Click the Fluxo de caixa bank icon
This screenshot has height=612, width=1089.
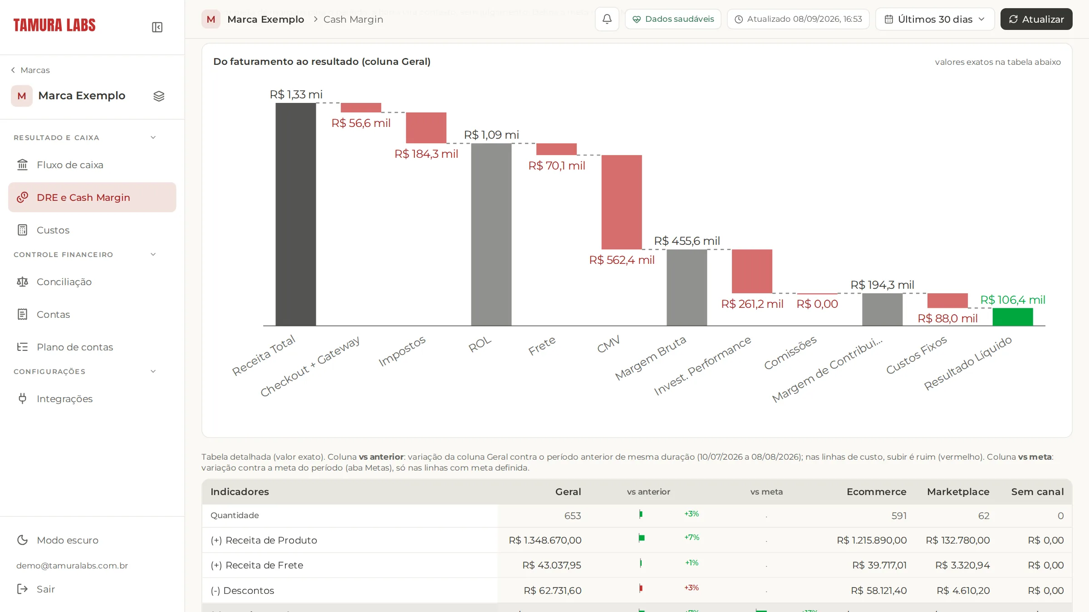pos(22,165)
